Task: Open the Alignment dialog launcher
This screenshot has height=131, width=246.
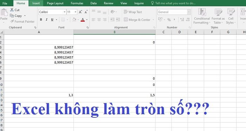Action: [154, 28]
